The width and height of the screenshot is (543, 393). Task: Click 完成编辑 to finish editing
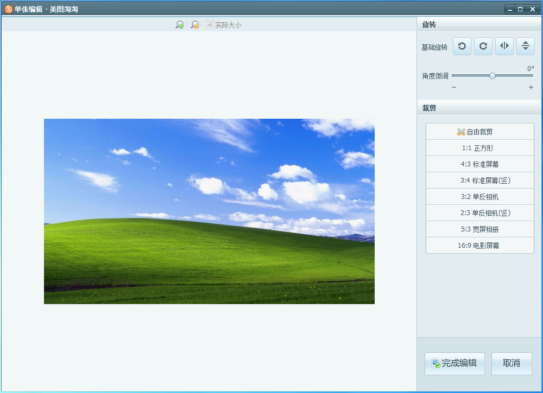[x=454, y=364]
